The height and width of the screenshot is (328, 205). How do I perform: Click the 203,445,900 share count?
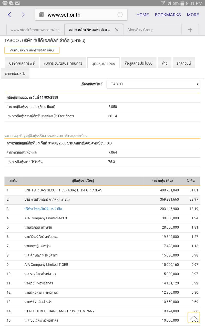pos(169,209)
